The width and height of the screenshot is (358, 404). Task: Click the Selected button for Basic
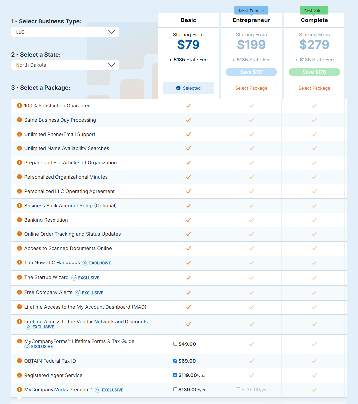(x=188, y=88)
